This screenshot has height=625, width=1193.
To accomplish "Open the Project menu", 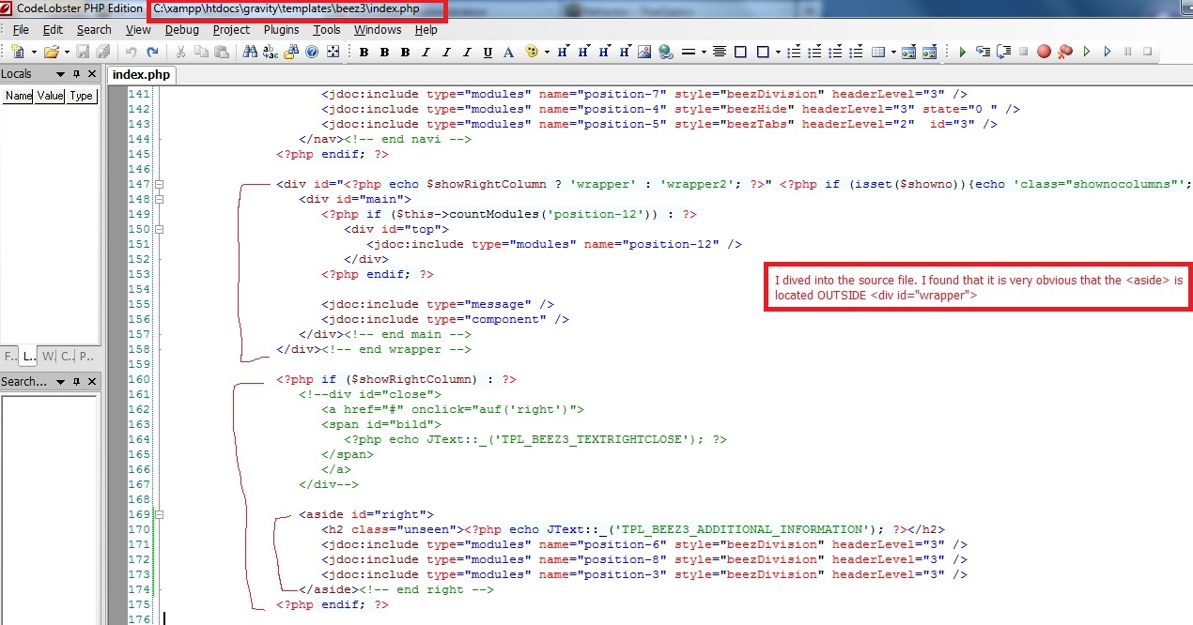I will coord(231,30).
